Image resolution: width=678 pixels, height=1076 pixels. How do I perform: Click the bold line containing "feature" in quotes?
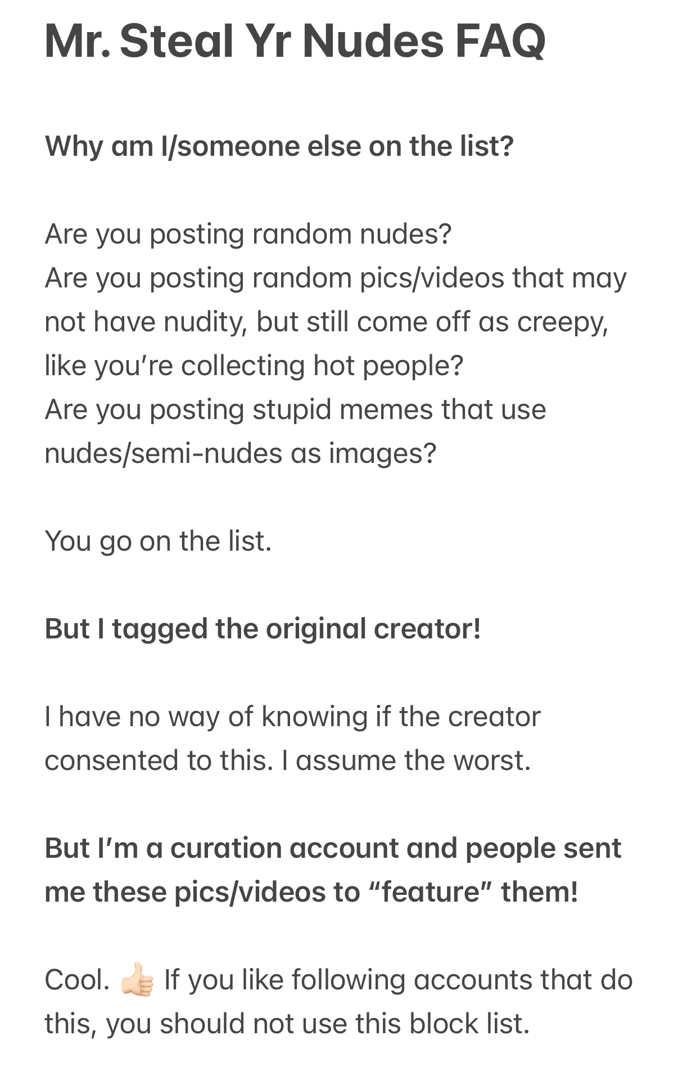point(311,892)
